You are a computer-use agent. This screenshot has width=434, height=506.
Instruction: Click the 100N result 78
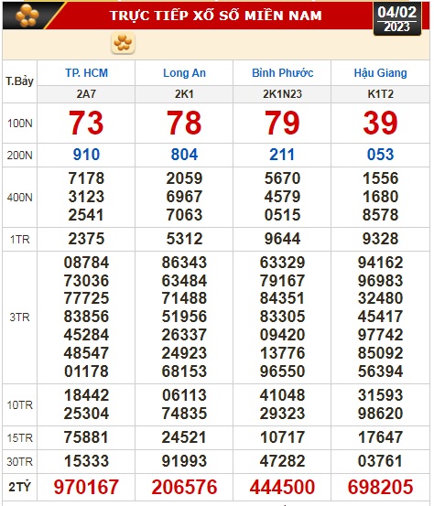pyautogui.click(x=184, y=123)
